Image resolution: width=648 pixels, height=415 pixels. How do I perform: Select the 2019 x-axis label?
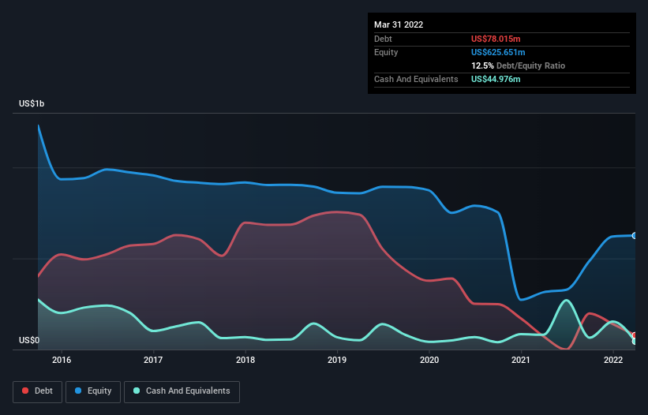click(337, 360)
